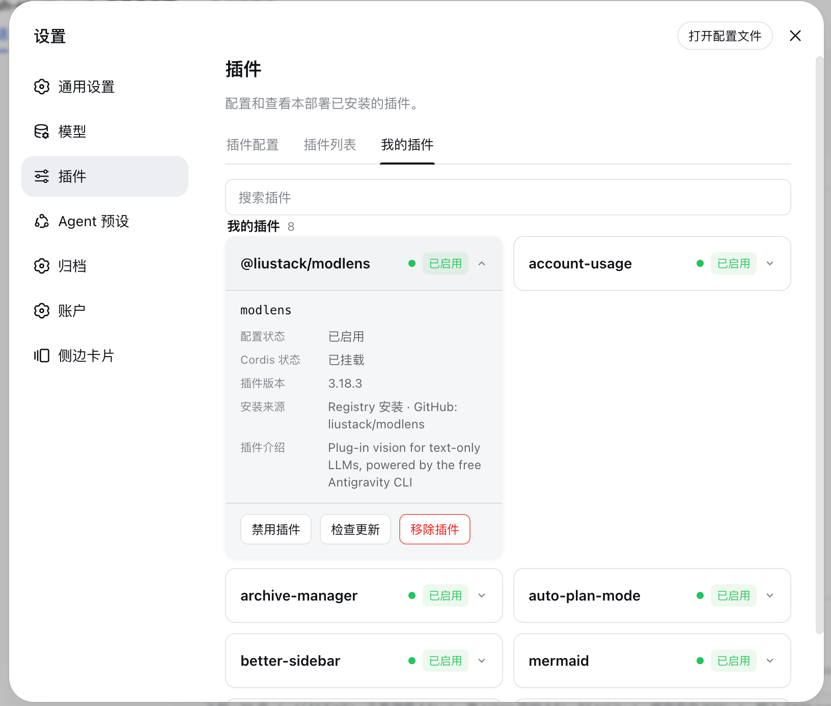
Task: Focus the 搜索插件 search field
Action: (508, 197)
